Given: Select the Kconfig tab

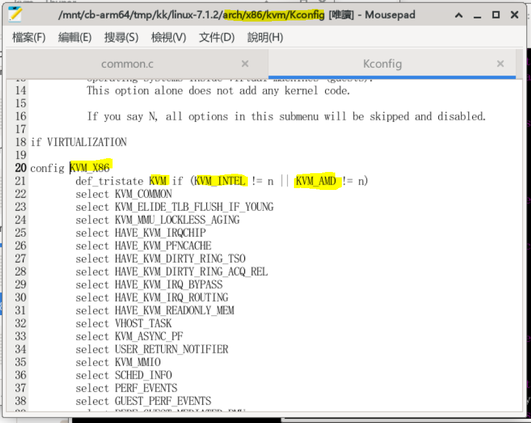Looking at the screenshot, I should [x=383, y=64].
